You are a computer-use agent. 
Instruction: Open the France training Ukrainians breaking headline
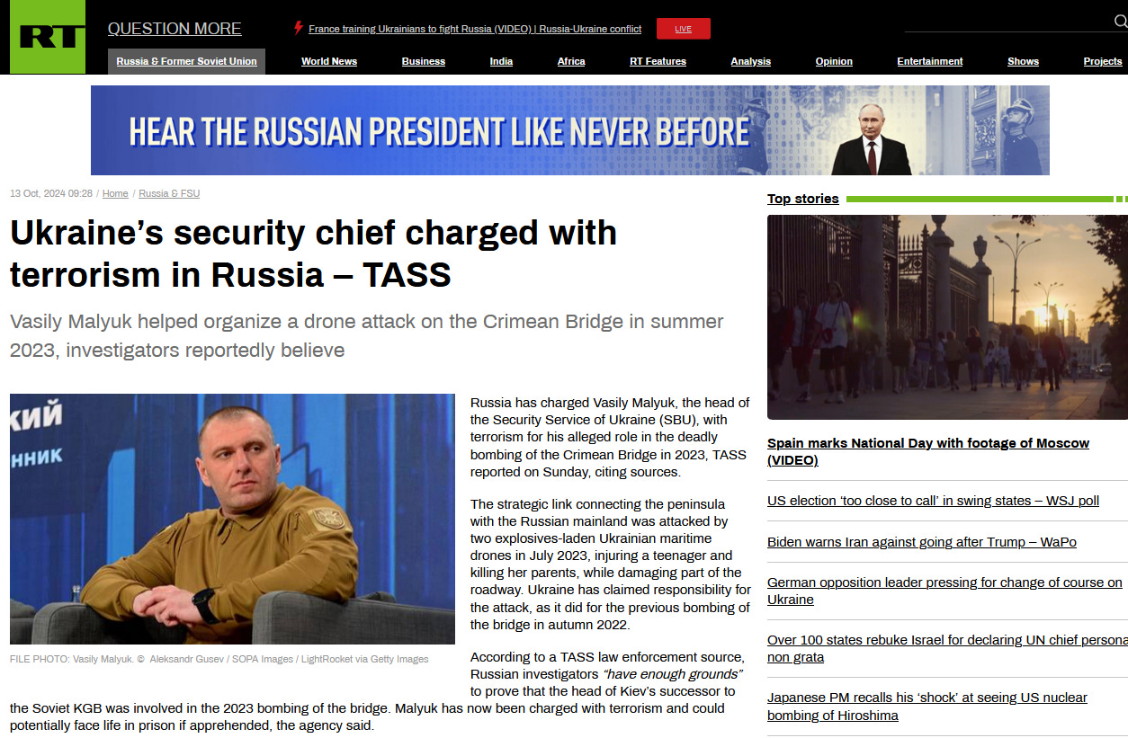475,29
